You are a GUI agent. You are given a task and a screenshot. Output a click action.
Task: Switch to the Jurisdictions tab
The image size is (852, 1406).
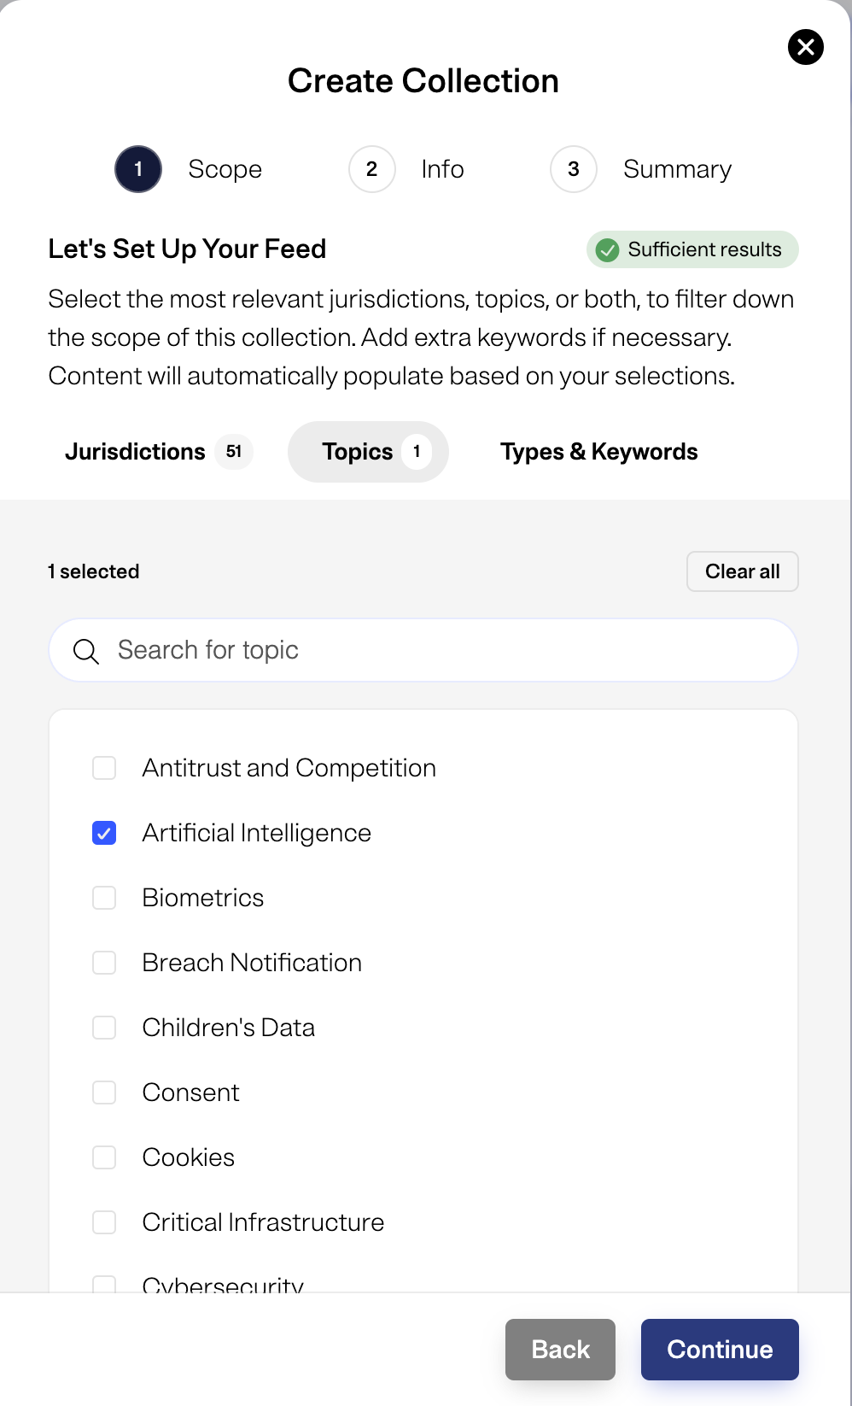[135, 452]
